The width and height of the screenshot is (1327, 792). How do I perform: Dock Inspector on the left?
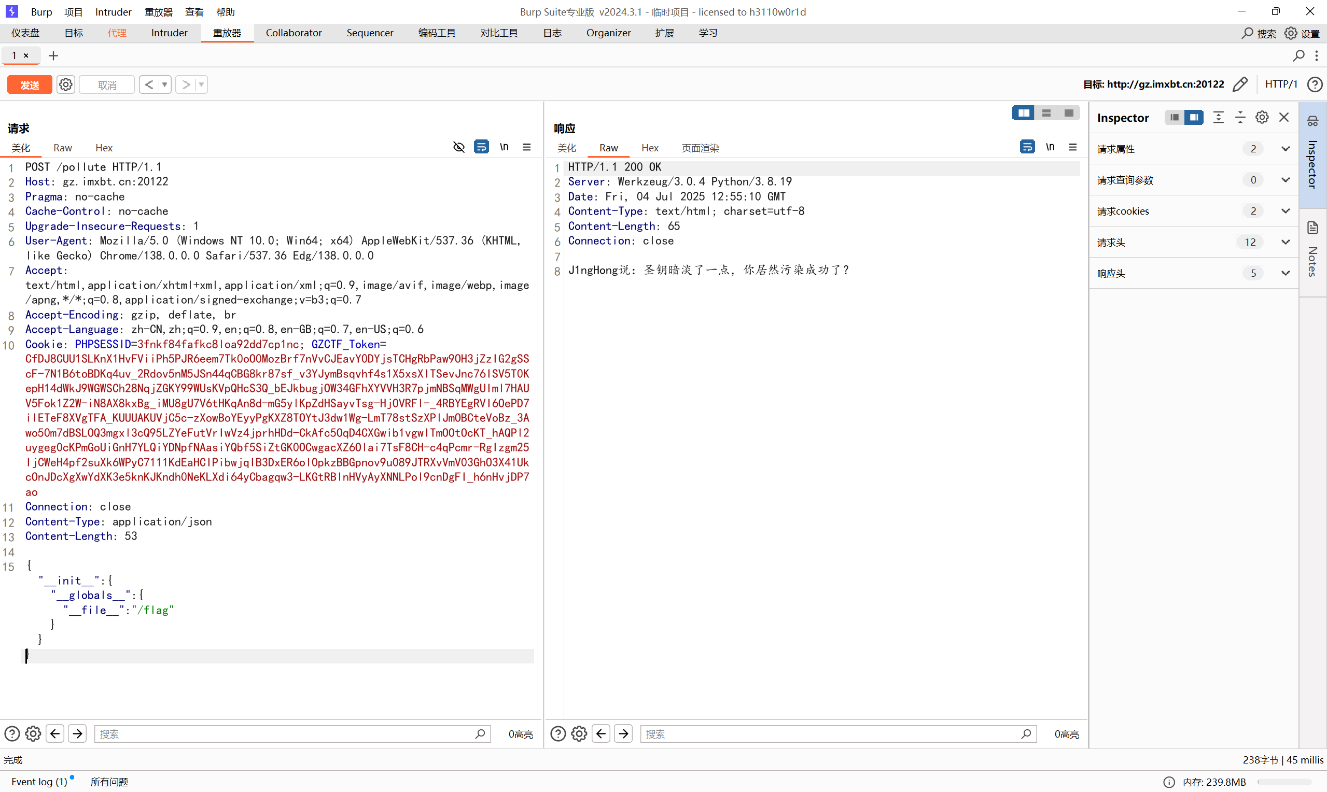[1174, 118]
